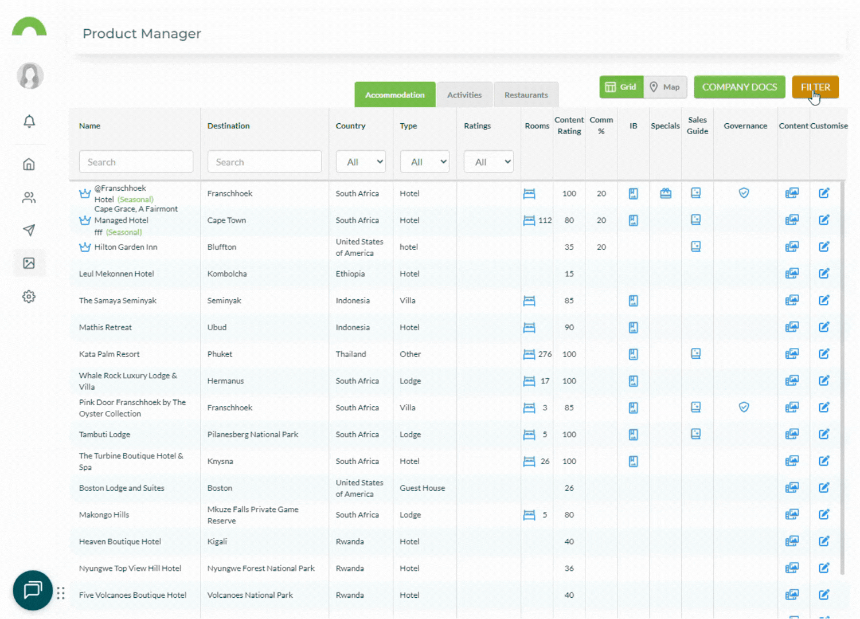Click the Governance shield for Pink Door Franschhoek

pyautogui.click(x=744, y=407)
